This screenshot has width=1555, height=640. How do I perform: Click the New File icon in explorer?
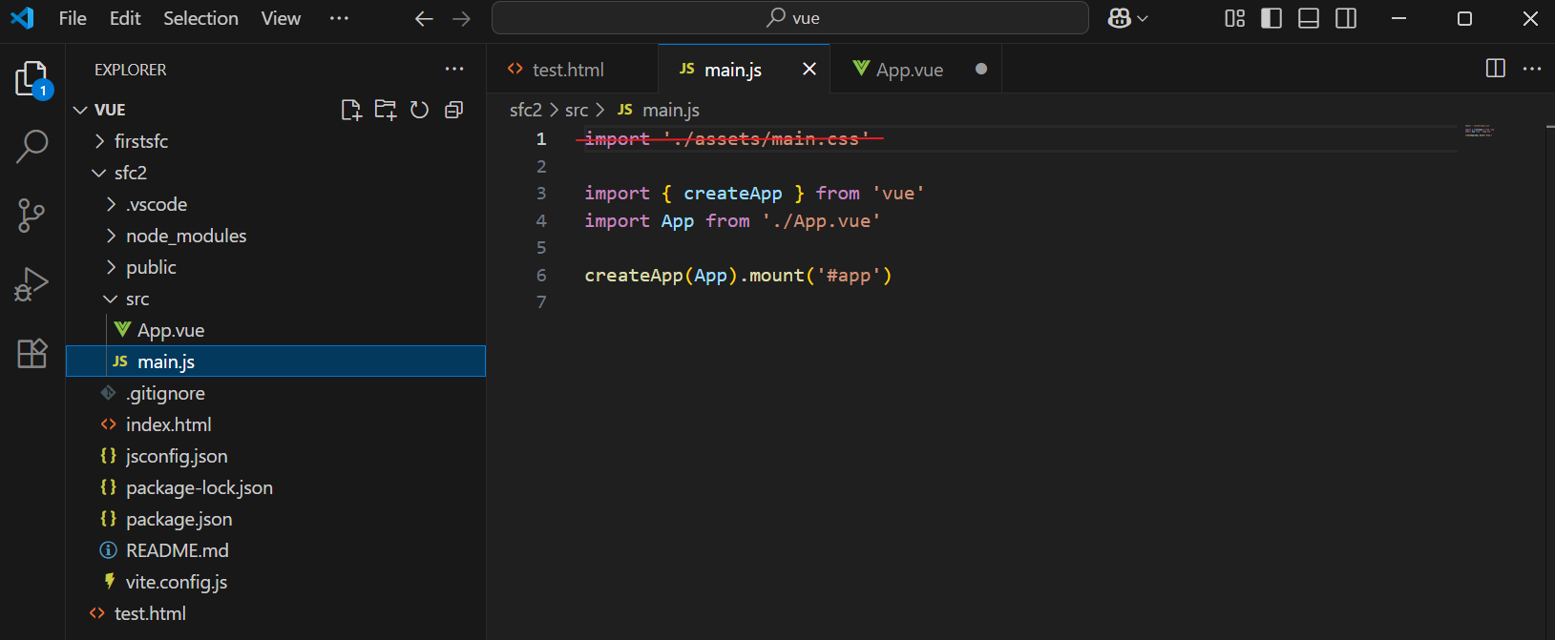pos(351,110)
